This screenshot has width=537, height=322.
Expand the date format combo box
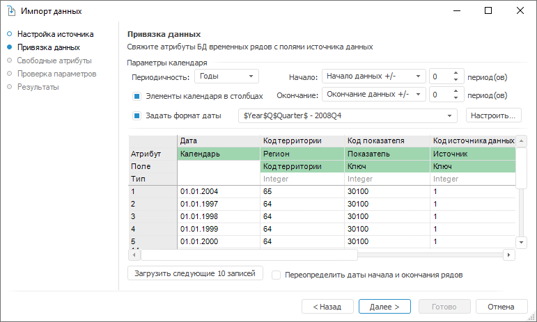click(451, 115)
